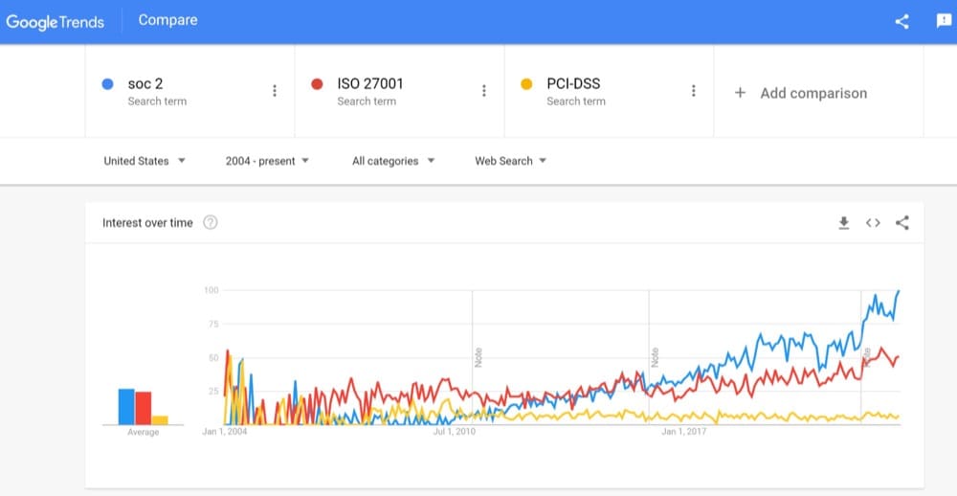Open the 2004 - present time range dropdown
This screenshot has width=957, height=496.
coord(267,161)
